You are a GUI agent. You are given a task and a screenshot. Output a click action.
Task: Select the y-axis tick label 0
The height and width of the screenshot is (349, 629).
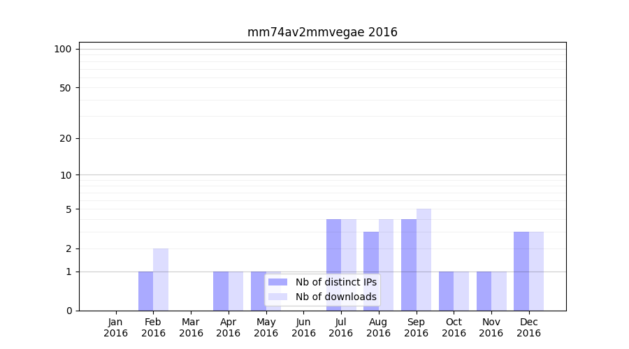pyautogui.click(x=68, y=311)
